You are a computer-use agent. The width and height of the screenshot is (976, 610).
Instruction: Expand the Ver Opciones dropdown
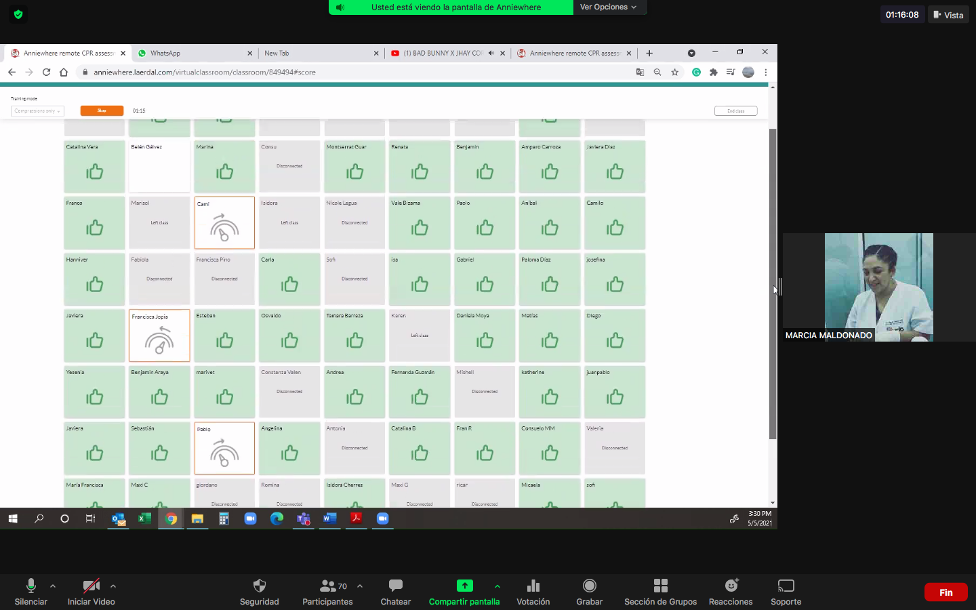608,7
